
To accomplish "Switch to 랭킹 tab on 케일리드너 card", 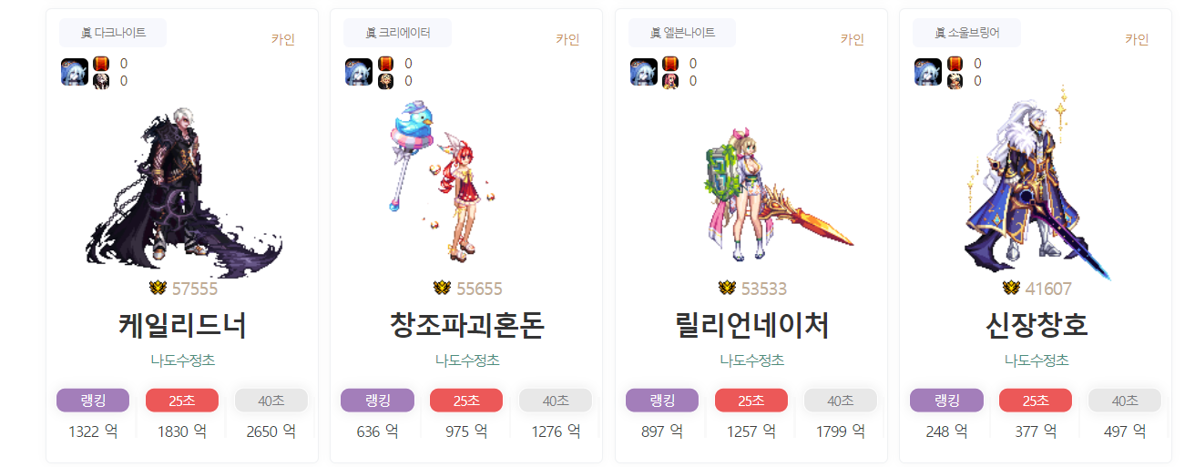I will click(x=93, y=401).
